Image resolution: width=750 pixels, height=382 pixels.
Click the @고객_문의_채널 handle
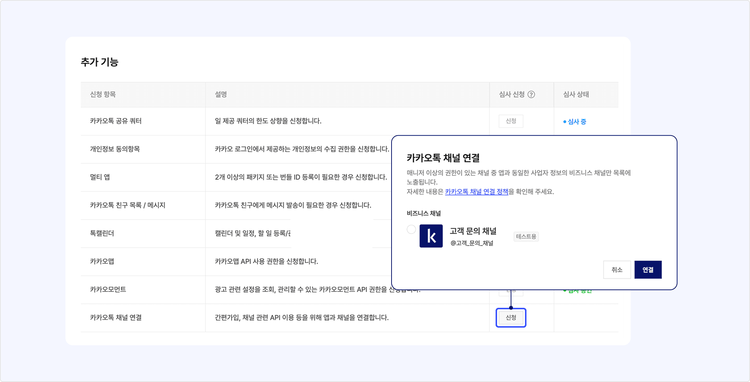(x=472, y=243)
